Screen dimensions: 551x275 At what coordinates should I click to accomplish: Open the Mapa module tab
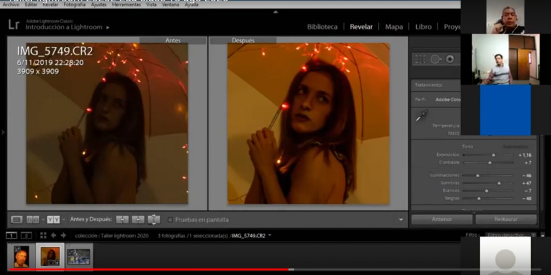[393, 27]
